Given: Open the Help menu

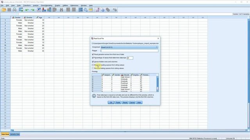Looking at the screenshot, I should (91, 5).
